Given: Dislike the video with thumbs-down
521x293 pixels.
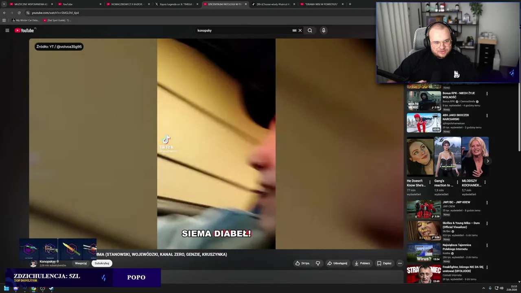Looking at the screenshot, I should (x=318, y=263).
